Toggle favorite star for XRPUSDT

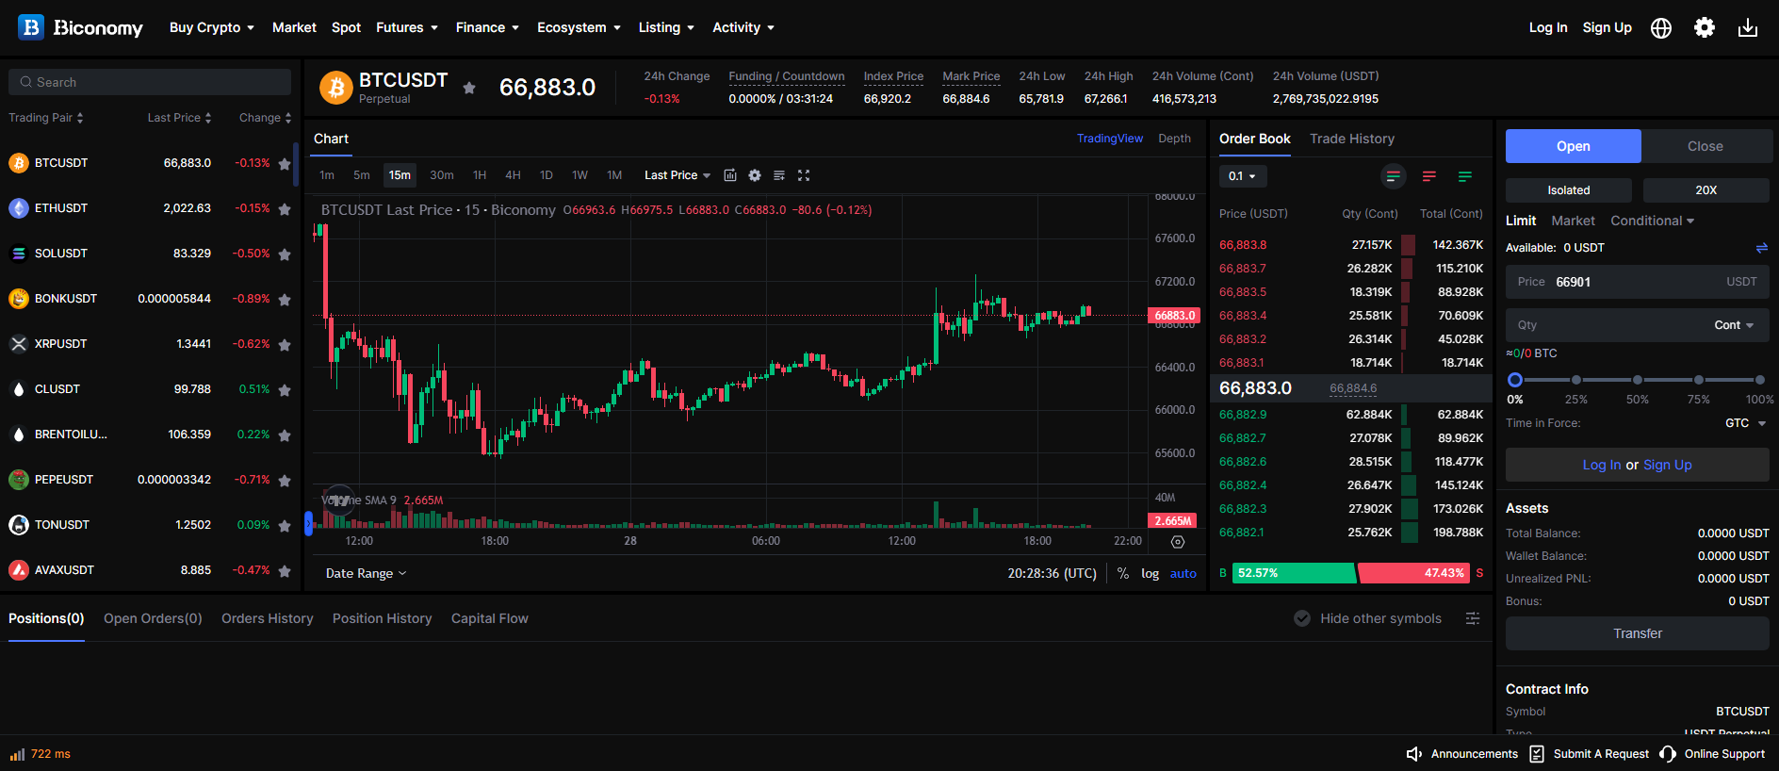click(285, 344)
